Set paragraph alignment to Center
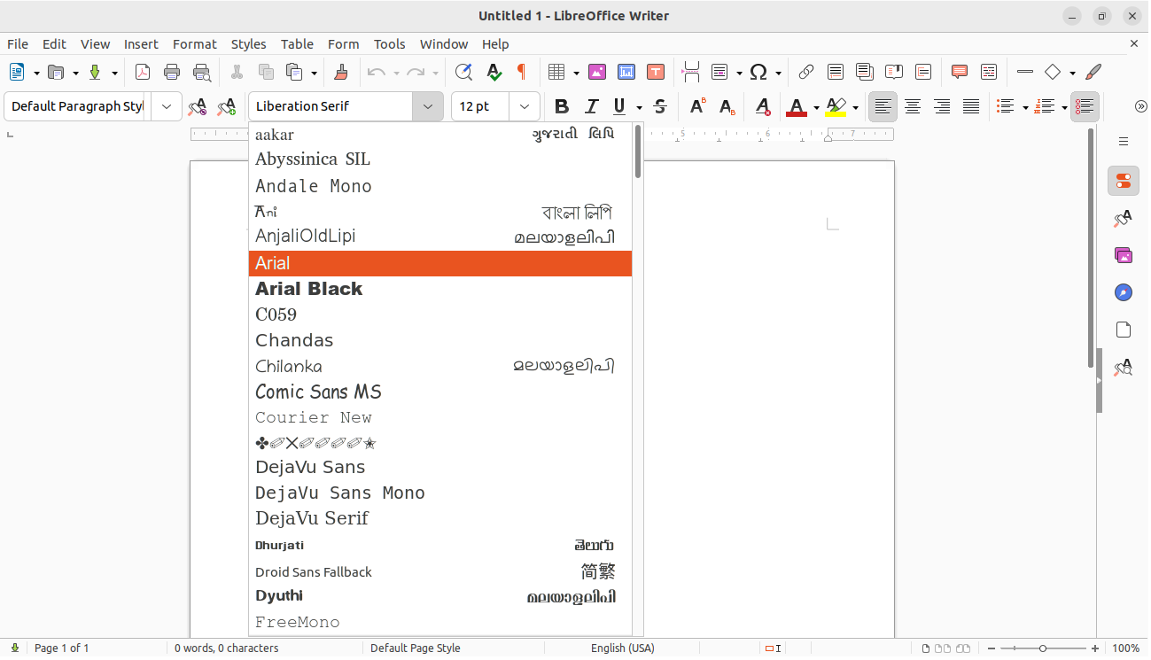Image resolution: width=1151 pixels, height=660 pixels. 913,106
